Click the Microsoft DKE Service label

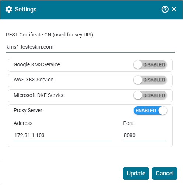click(39, 95)
